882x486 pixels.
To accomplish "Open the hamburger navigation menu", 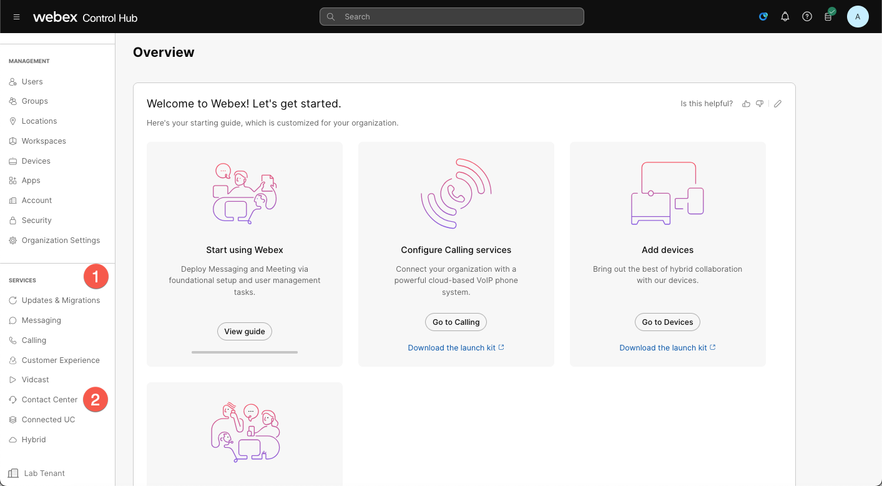I will coord(17,17).
